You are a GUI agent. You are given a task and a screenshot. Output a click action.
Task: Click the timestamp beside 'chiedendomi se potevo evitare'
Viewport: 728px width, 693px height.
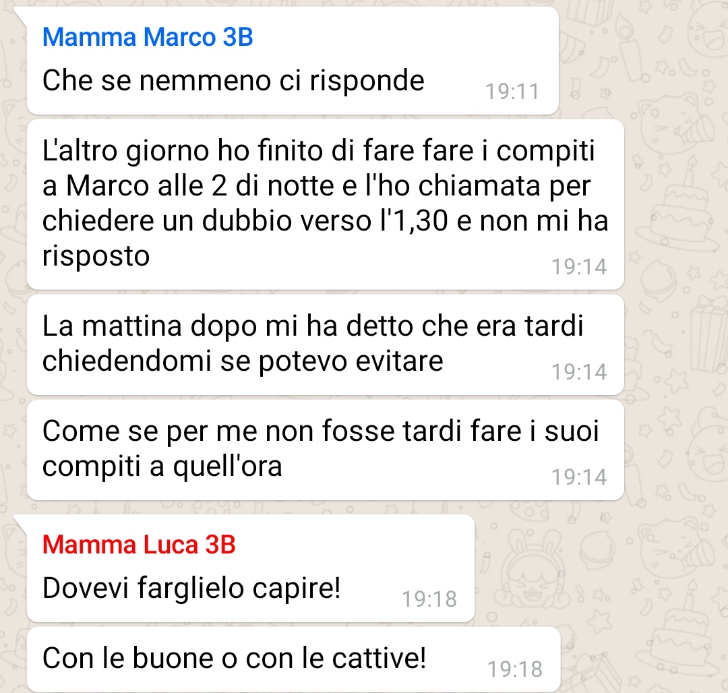coord(578,372)
